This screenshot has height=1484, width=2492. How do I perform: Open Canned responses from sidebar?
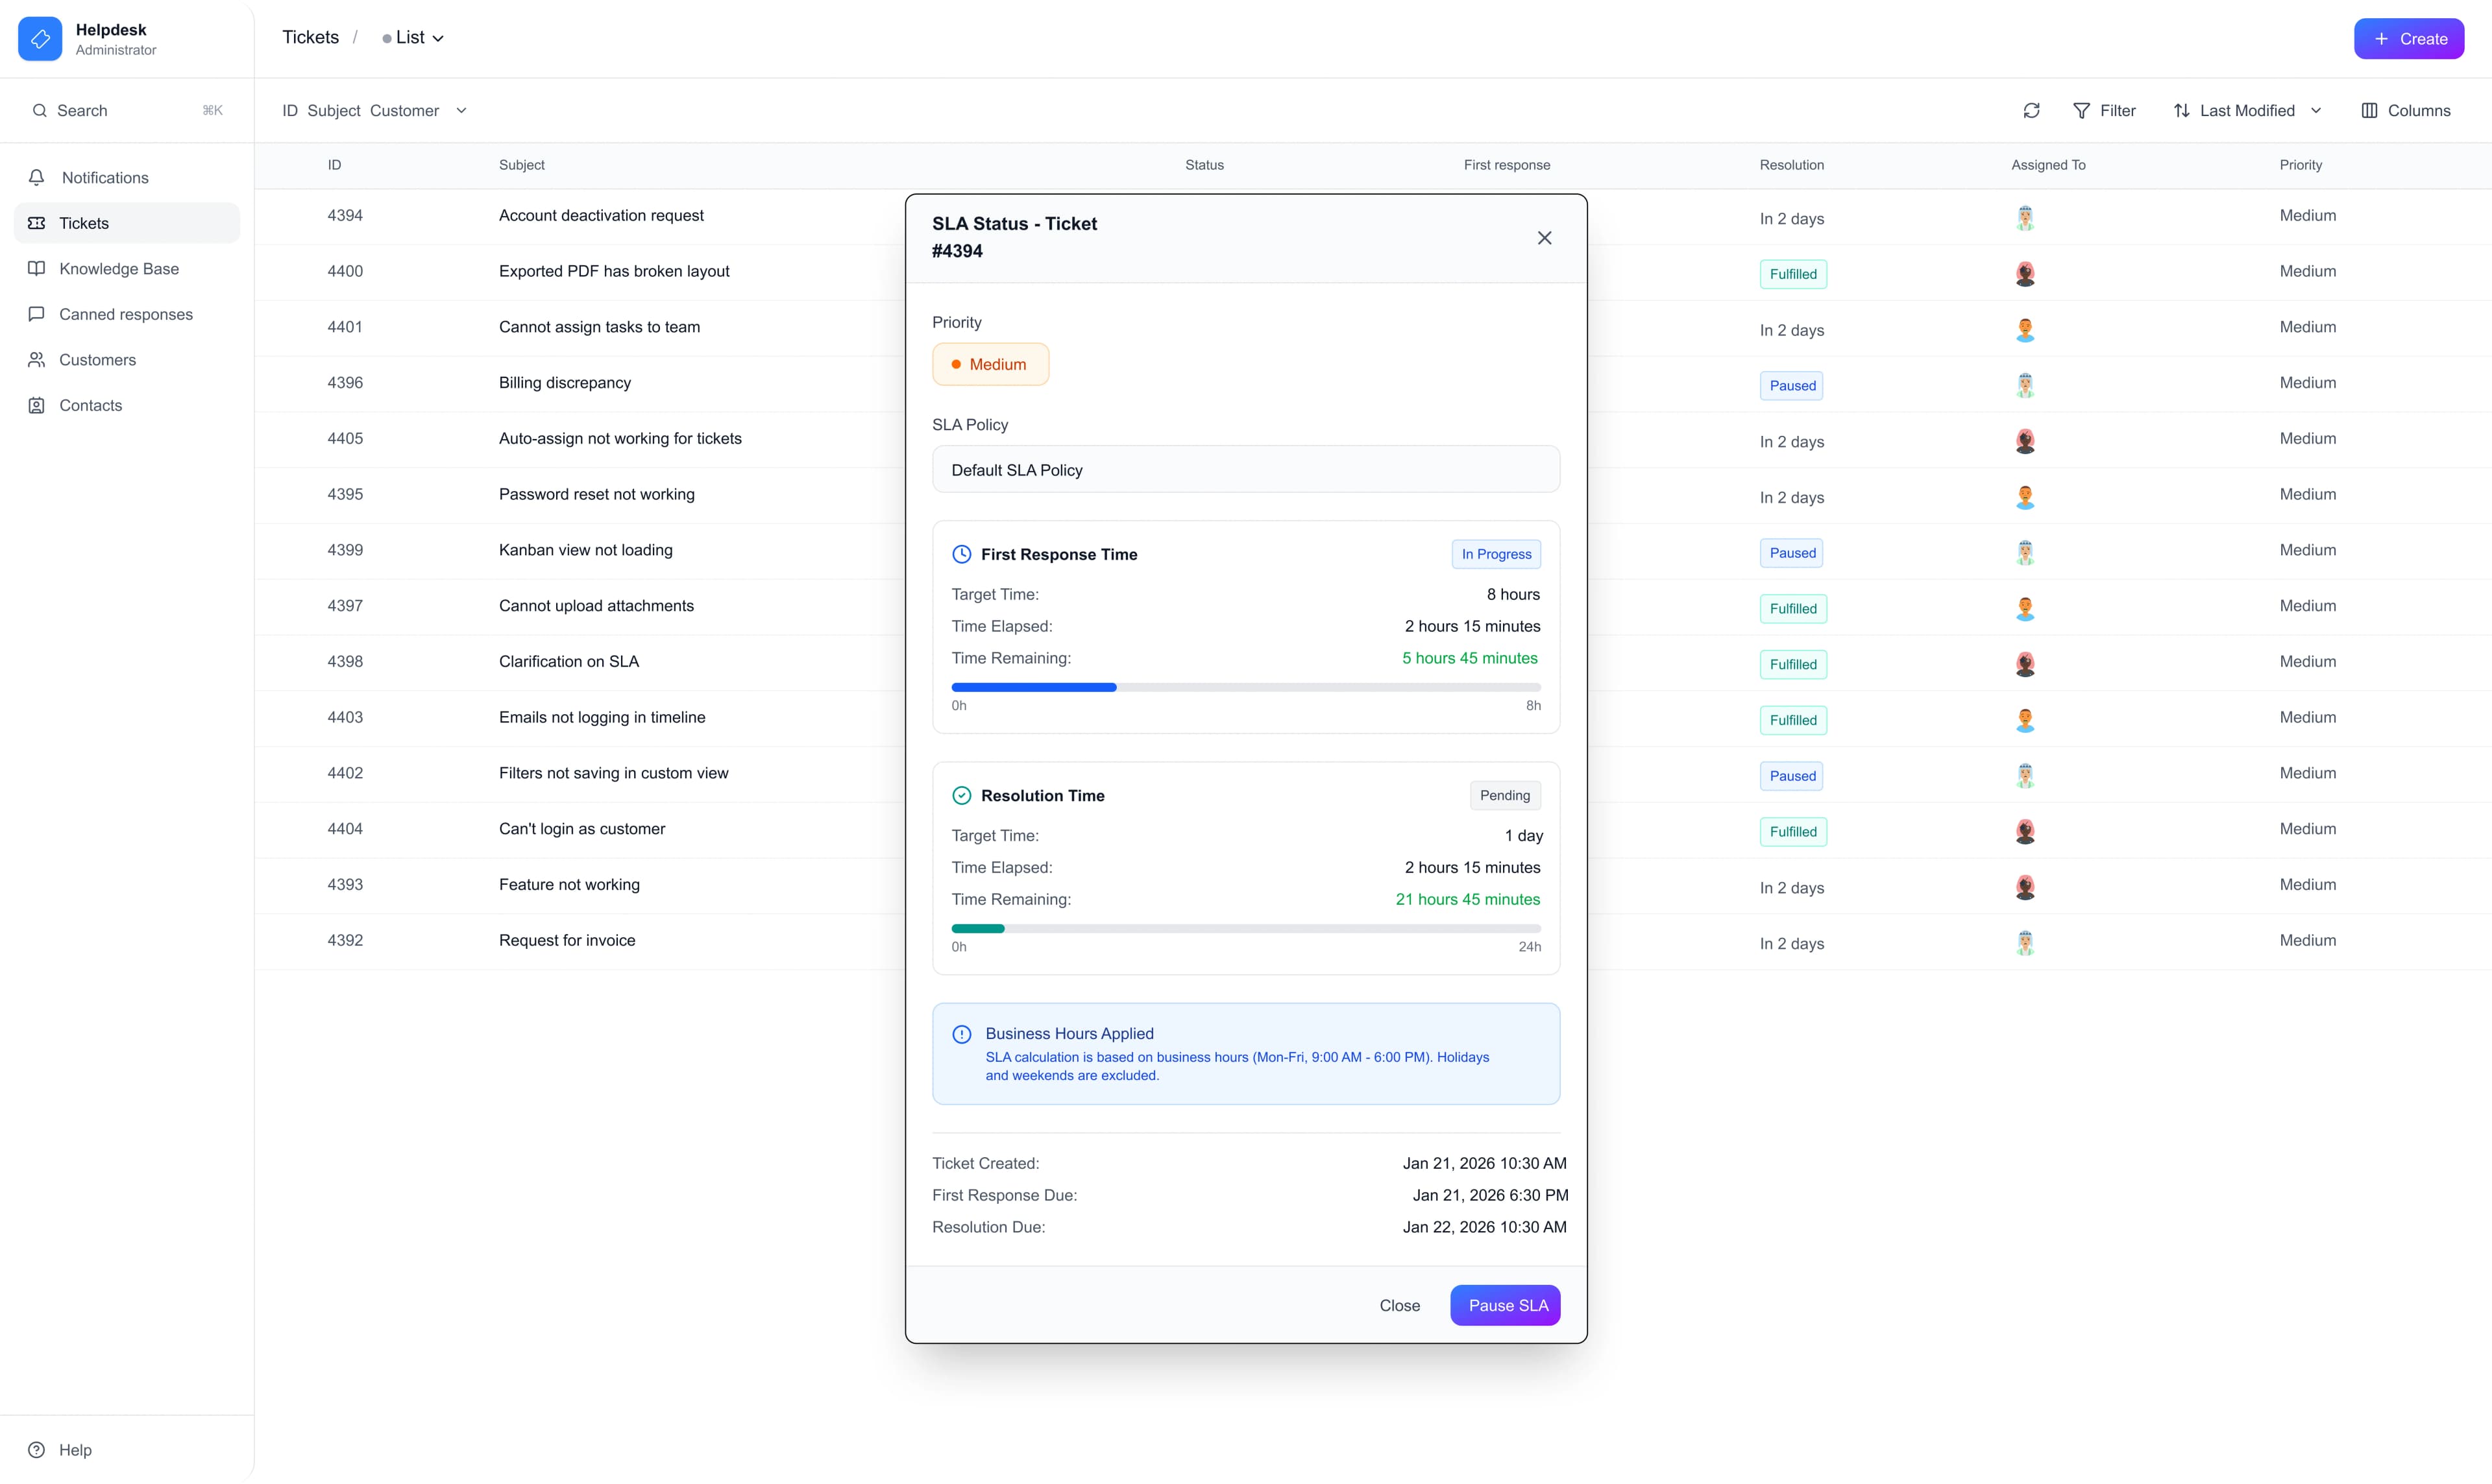tap(125, 313)
